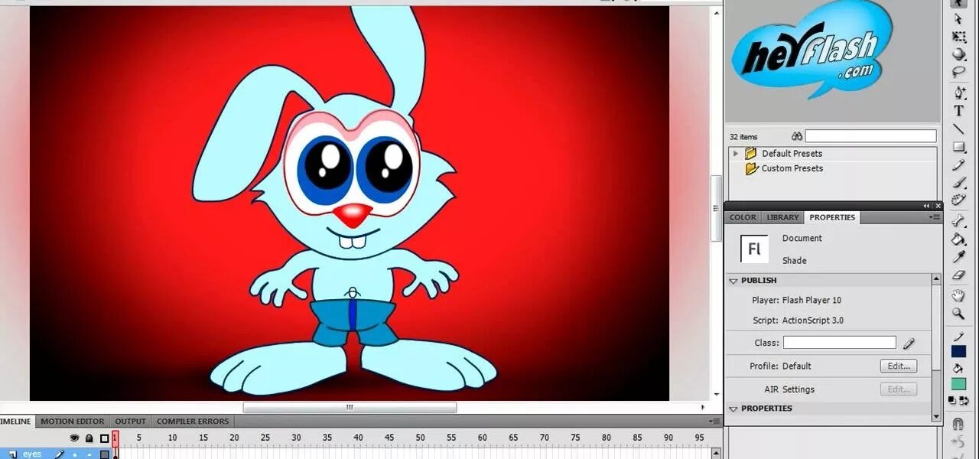Toggle lock dot of eyes layer
979x459 pixels.
(x=89, y=454)
